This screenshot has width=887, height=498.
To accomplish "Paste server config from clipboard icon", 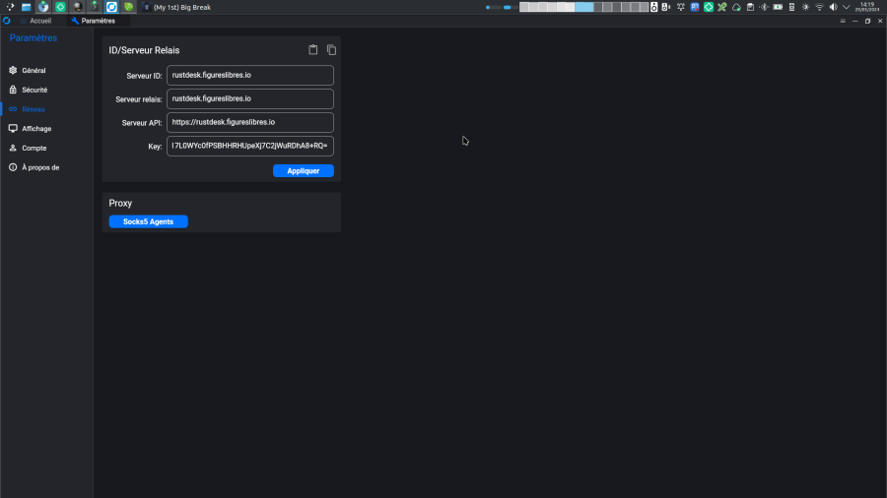I will tap(312, 49).
